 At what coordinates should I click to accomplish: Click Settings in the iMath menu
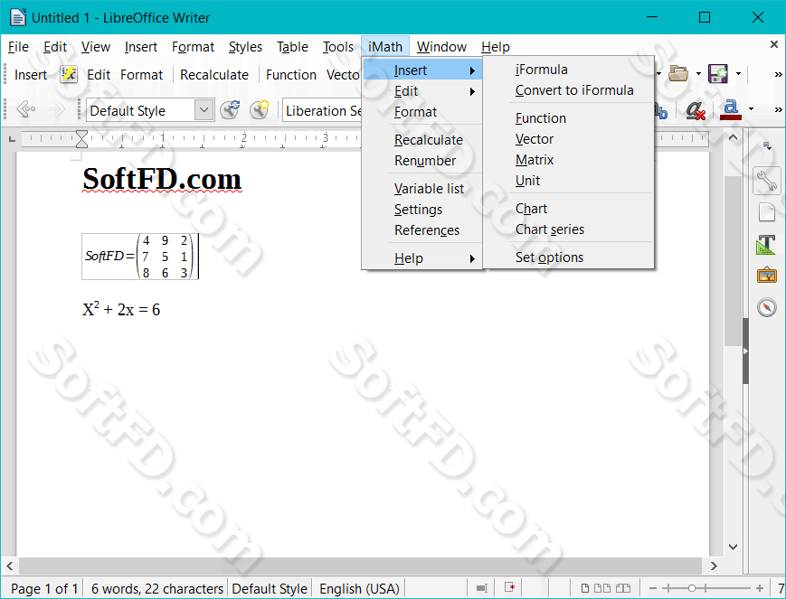point(421,210)
